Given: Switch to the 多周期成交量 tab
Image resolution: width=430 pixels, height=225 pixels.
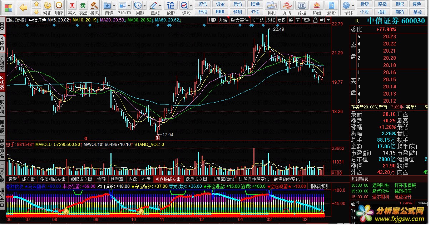Looking at the screenshot, I should 53,179.
